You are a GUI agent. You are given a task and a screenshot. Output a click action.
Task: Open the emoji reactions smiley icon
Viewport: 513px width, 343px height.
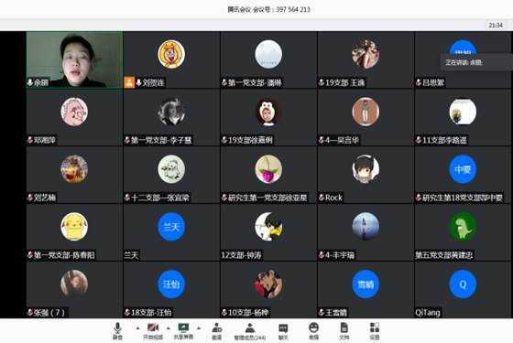point(313,330)
